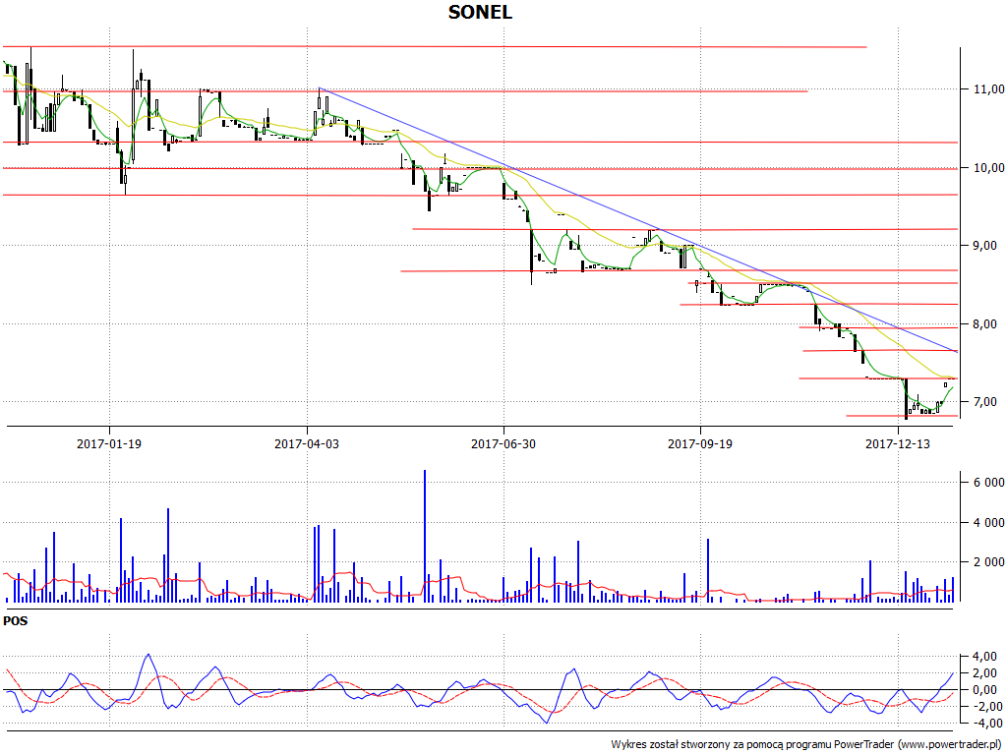This screenshot has width=1007, height=755.
Task: Click the 2,00 oscillator axis label
Action: point(985,673)
